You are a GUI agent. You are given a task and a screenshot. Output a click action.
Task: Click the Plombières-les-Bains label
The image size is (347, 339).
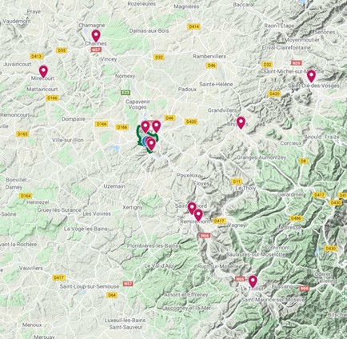coord(153,245)
